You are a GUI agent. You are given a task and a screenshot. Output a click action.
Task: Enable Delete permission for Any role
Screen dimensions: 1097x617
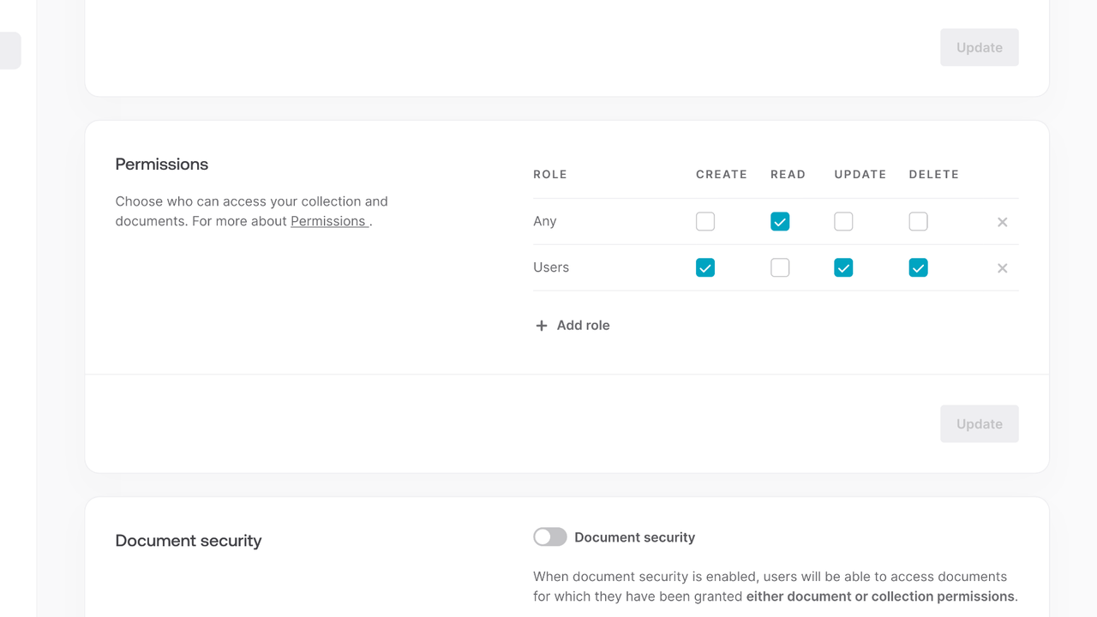click(918, 222)
